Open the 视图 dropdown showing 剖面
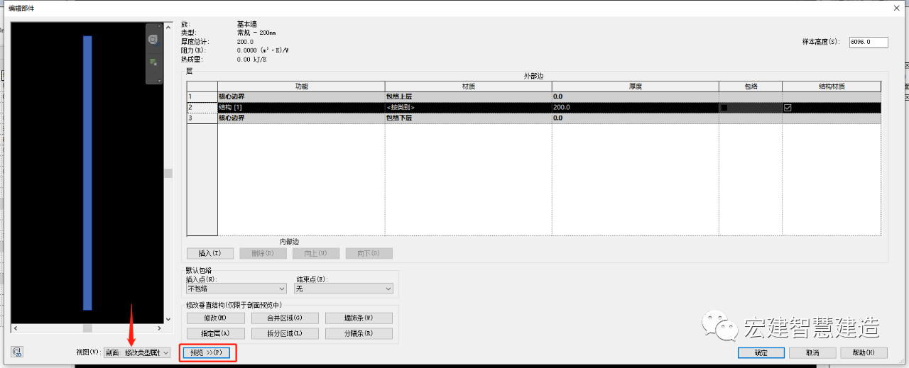Screen dimensions: 909x368 pyautogui.click(x=137, y=352)
